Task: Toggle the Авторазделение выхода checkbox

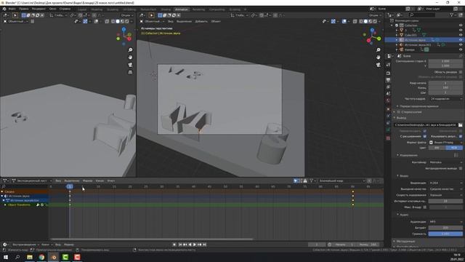Action: click(461, 168)
